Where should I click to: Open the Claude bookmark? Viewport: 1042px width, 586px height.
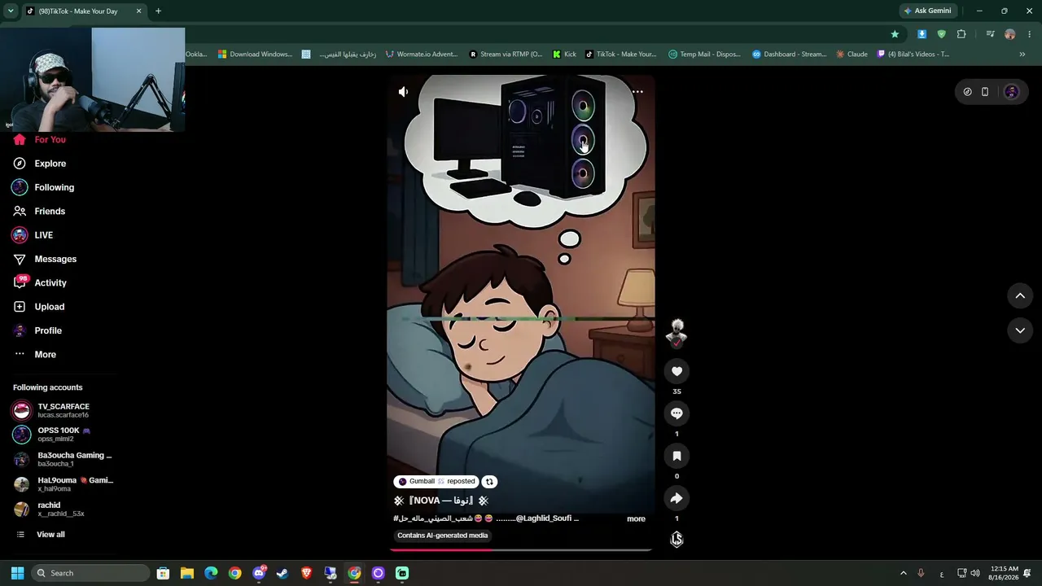pyautogui.click(x=852, y=55)
